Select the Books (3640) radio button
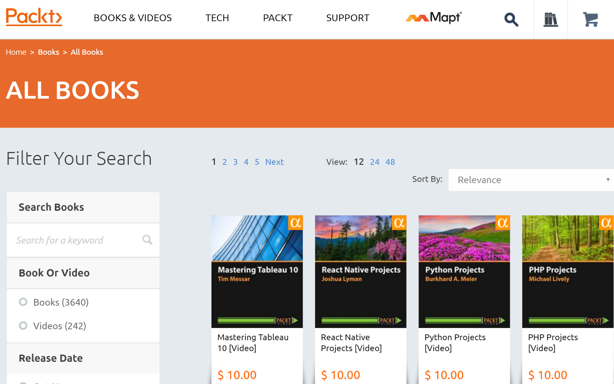 click(23, 302)
